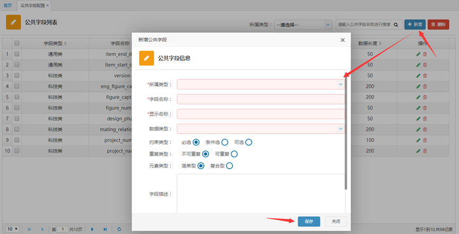Go to the first page of results
Viewport: 459px width, 234px height.
29,229
